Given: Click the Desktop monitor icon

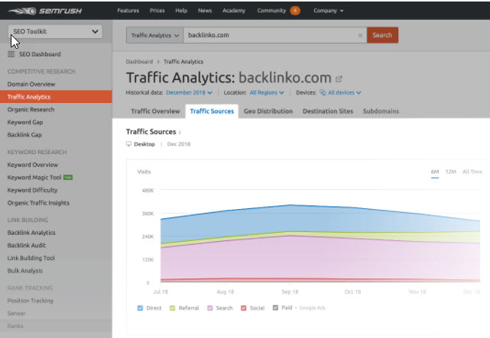Looking at the screenshot, I should pyautogui.click(x=128, y=143).
